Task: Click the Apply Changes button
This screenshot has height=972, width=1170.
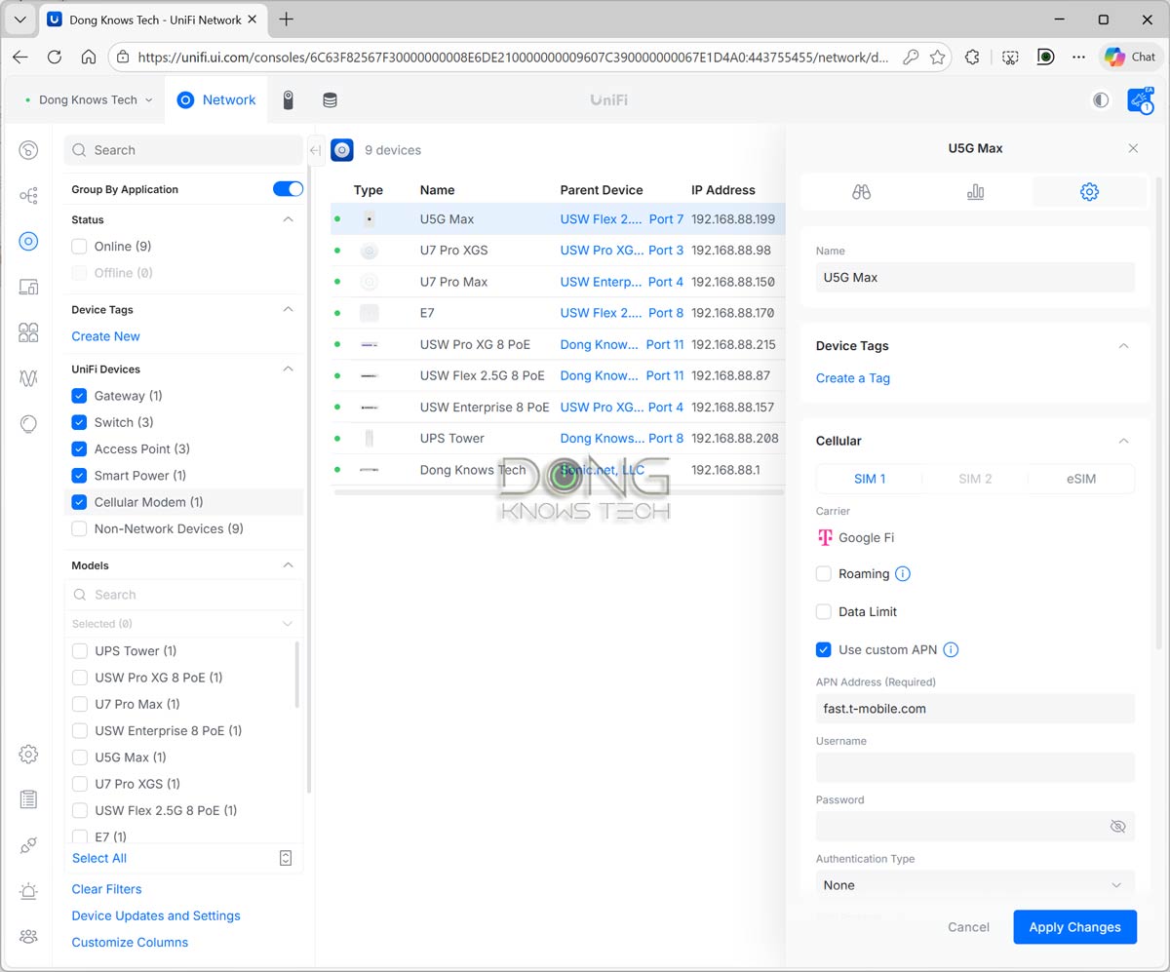Action: tap(1074, 927)
